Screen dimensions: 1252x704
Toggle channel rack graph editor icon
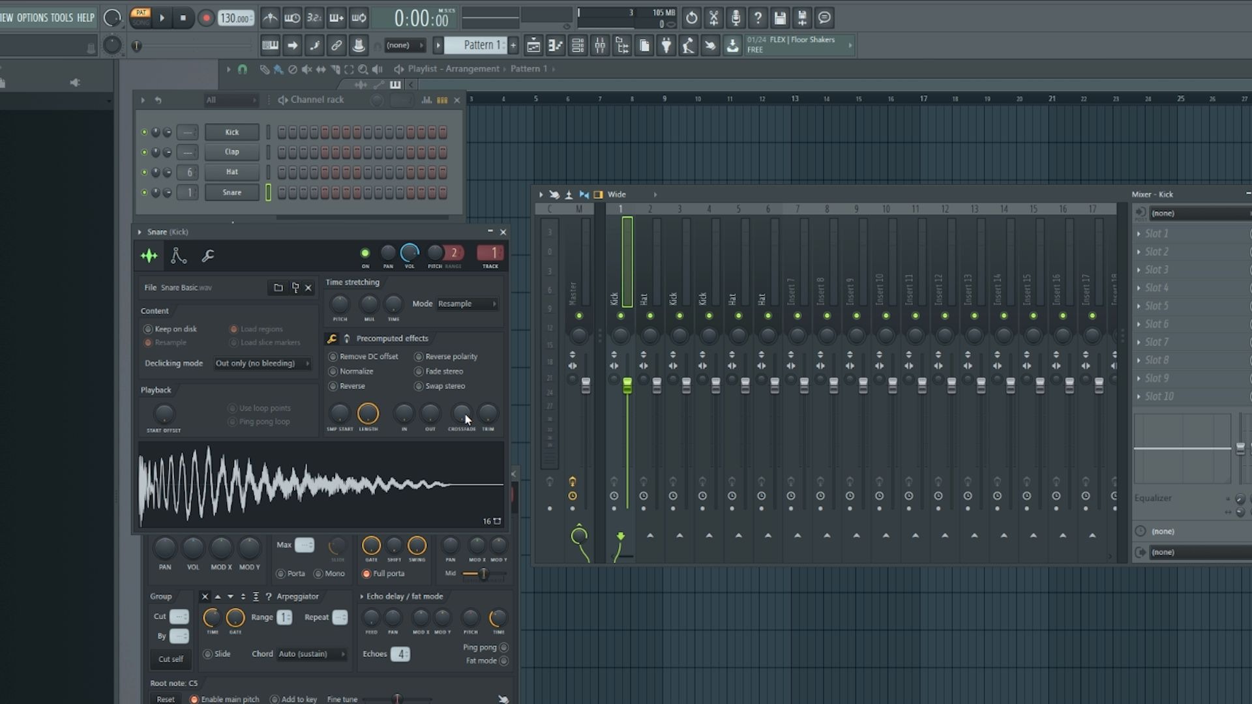(426, 100)
